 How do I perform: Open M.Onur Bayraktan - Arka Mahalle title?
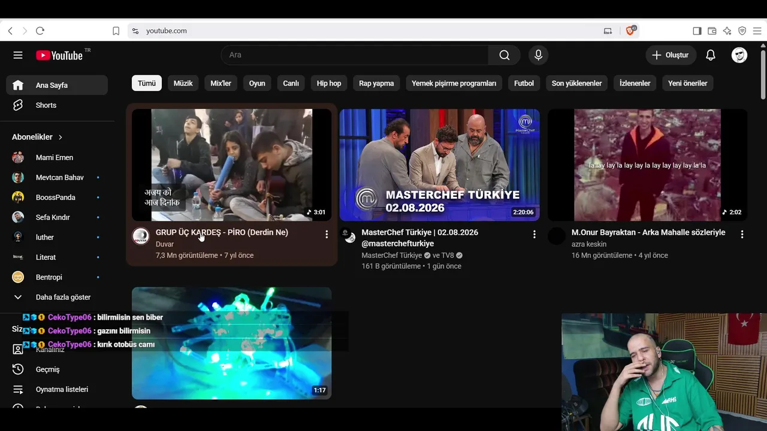point(648,232)
